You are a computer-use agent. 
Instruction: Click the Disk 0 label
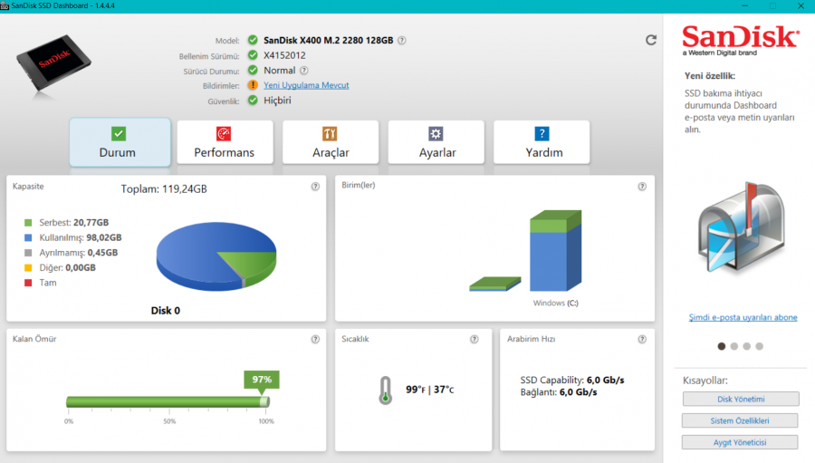click(x=166, y=311)
